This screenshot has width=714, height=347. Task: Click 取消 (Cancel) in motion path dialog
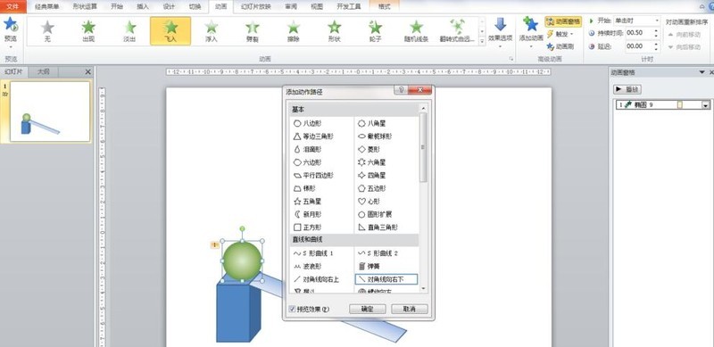click(x=410, y=310)
